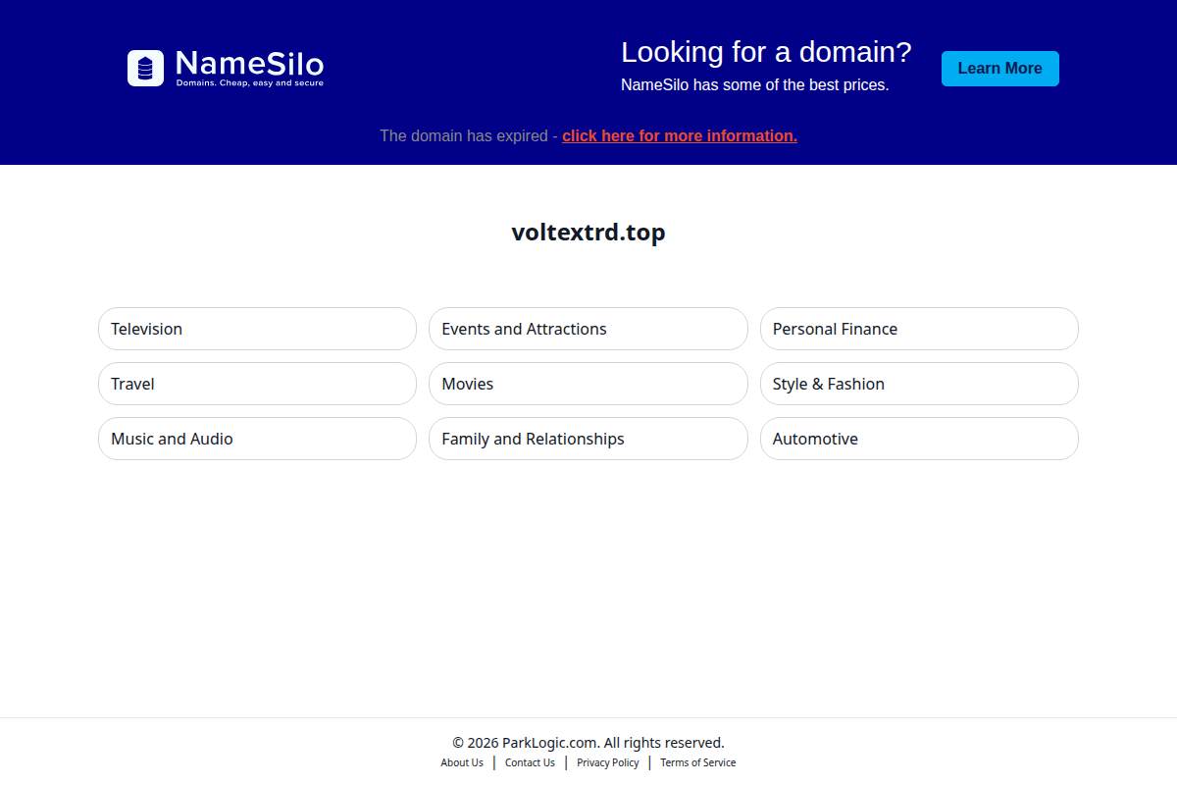Select the Television category
Viewport: 1177px width, 785px height.
pos(257,329)
